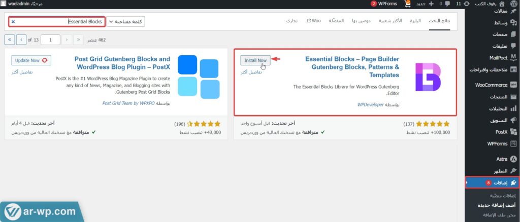
Task: Open تفاصيل أكثر for PostX plugin
Action: [22, 72]
